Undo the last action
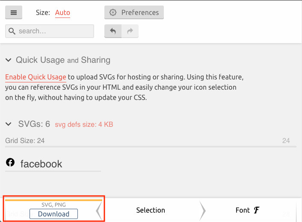 coord(113,31)
